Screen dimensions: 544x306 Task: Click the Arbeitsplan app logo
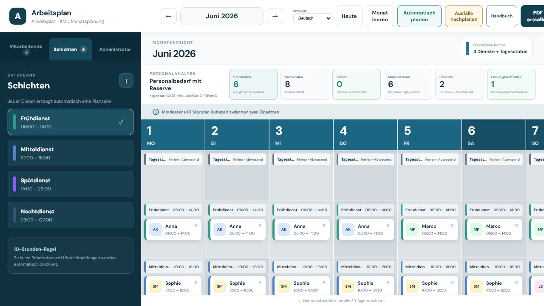(x=18, y=16)
